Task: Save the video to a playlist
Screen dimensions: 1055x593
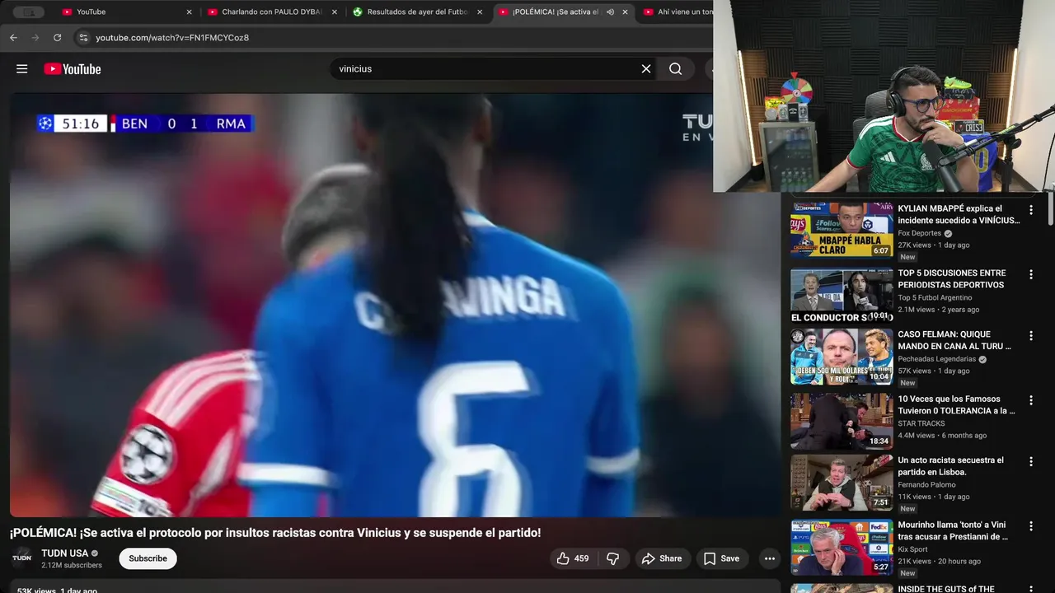Action: (721, 558)
